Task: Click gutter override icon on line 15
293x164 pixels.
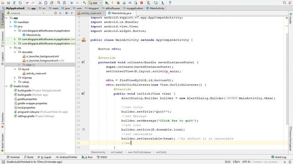Action: [x=83, y=62]
